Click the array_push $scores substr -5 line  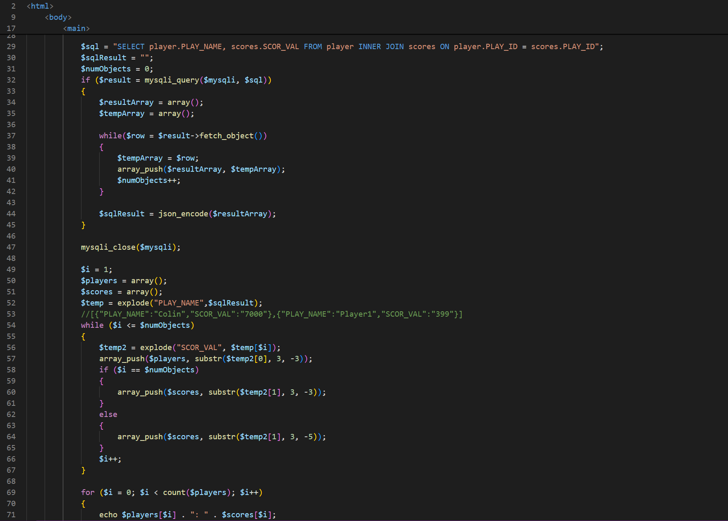tap(222, 437)
